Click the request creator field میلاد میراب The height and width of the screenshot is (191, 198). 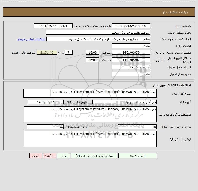click(98, 39)
